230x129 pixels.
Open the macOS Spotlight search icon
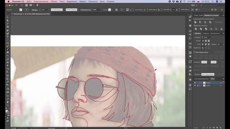click(212, 1)
